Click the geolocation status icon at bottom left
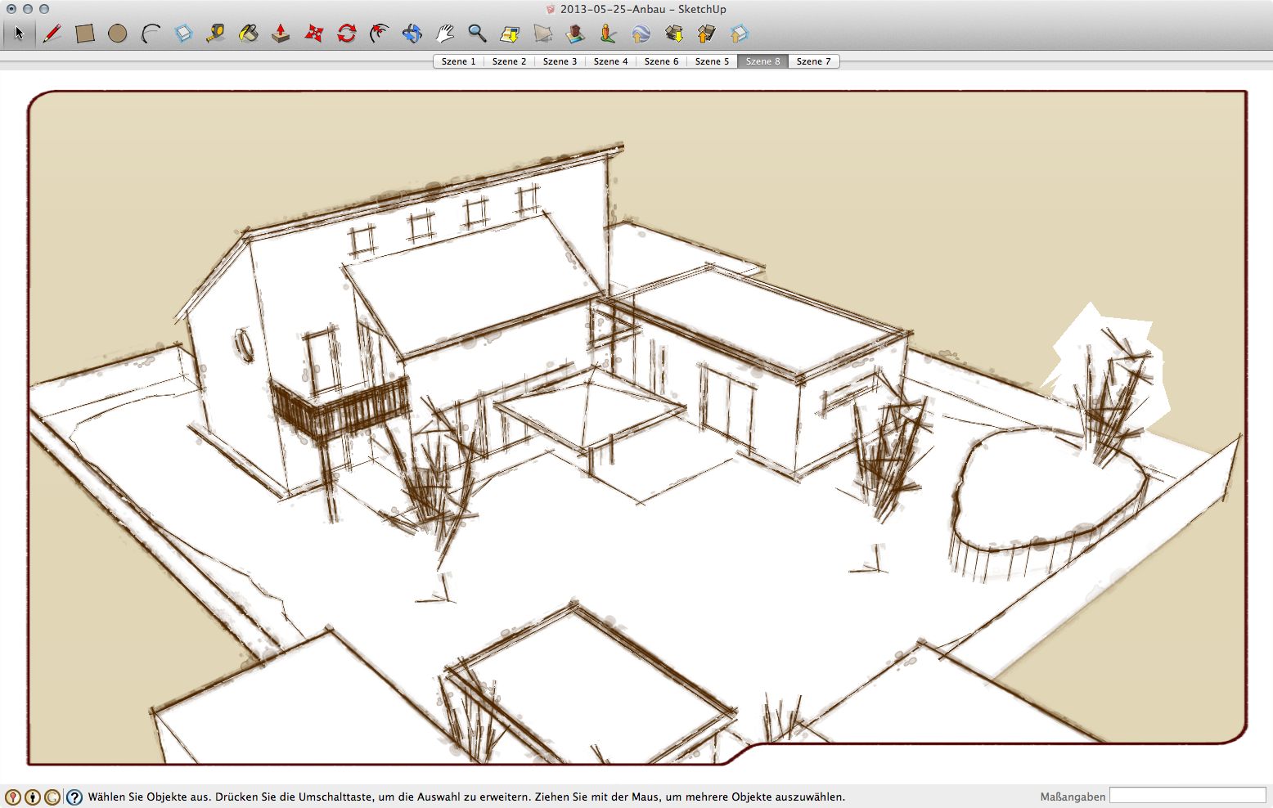The height and width of the screenshot is (808, 1273). [12, 797]
